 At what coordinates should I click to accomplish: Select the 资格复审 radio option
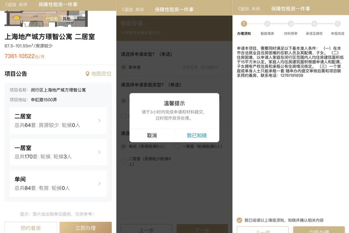178,67
